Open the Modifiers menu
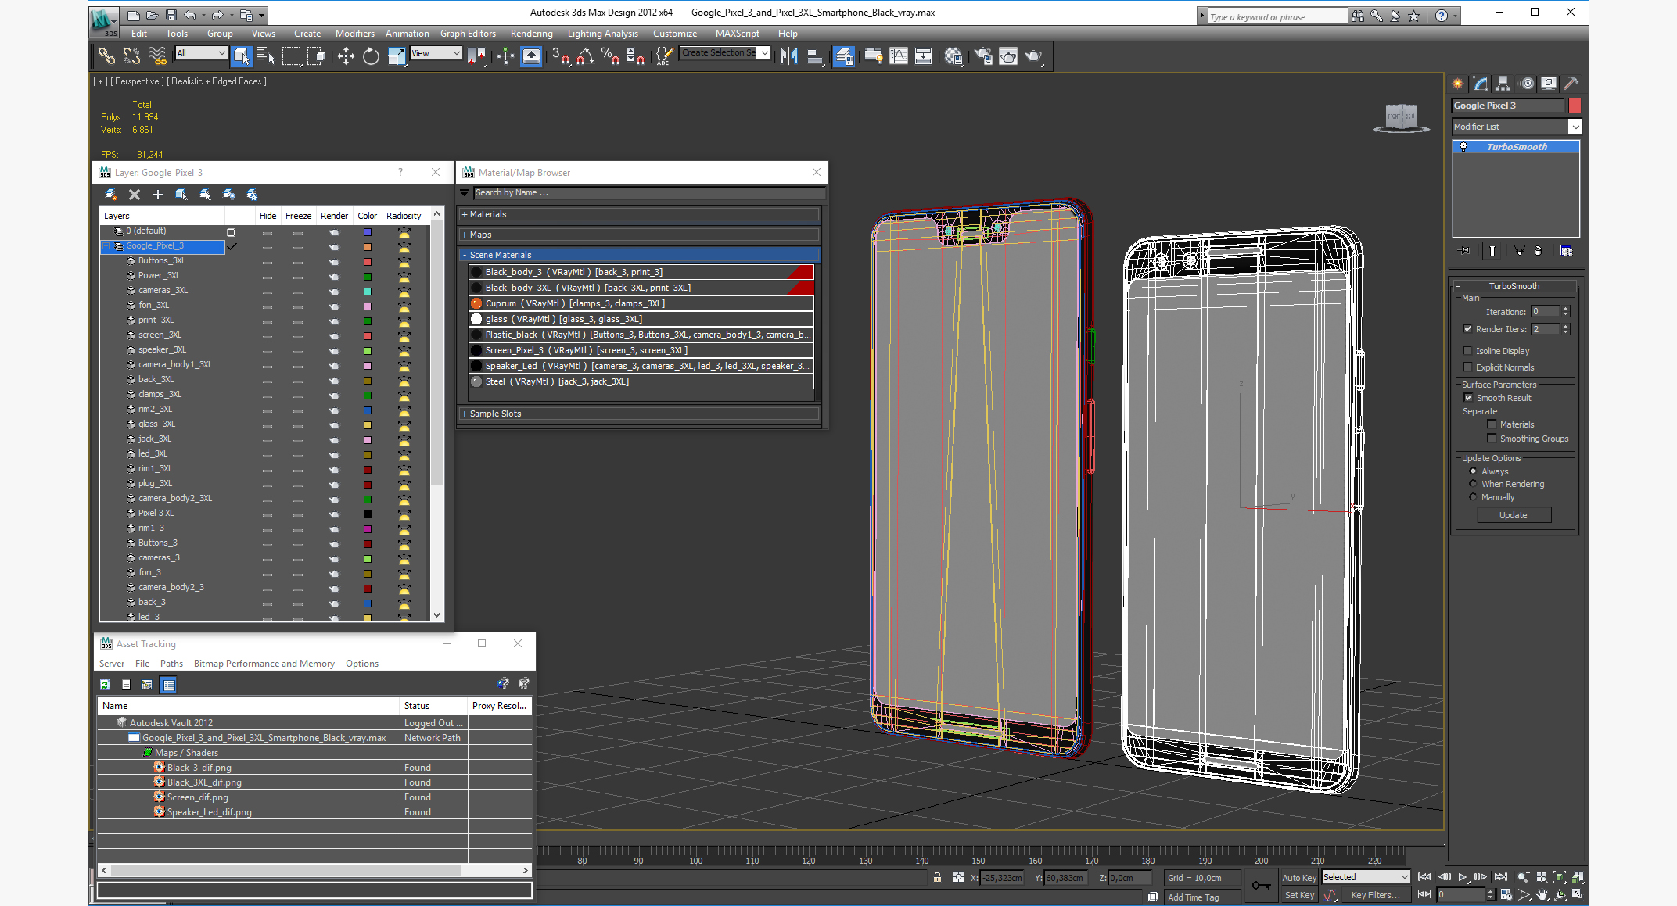 tap(354, 34)
